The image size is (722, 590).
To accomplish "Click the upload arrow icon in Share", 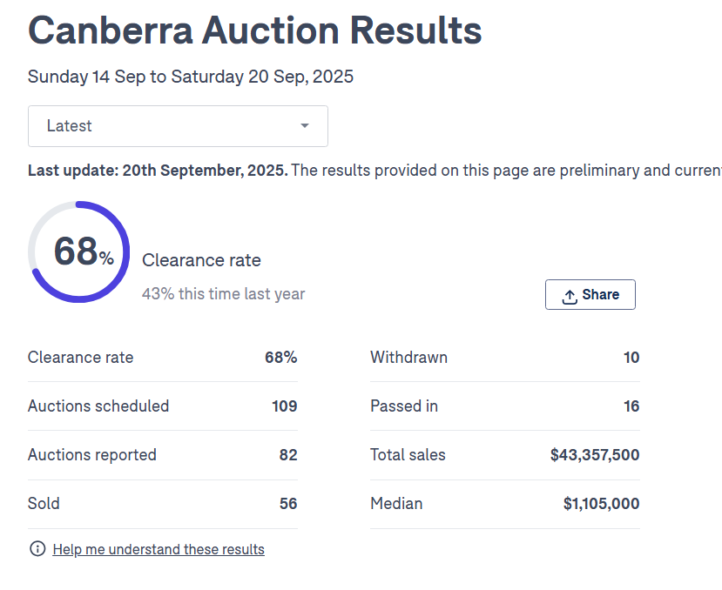I will coord(570,296).
